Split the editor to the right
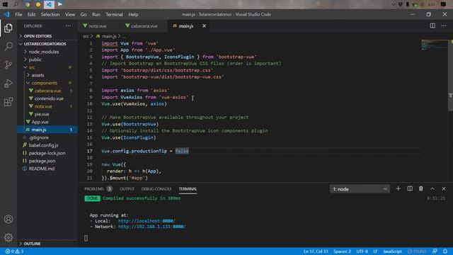 click(432, 25)
